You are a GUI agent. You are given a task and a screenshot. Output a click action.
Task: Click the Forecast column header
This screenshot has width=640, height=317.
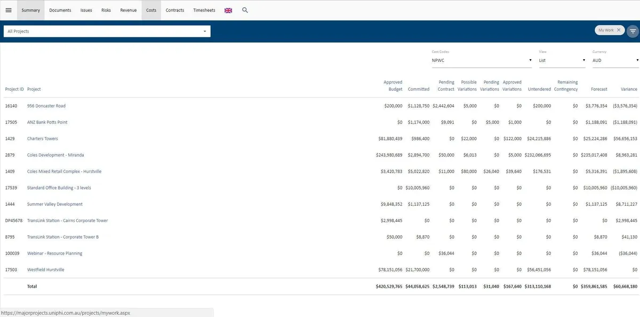coord(599,89)
